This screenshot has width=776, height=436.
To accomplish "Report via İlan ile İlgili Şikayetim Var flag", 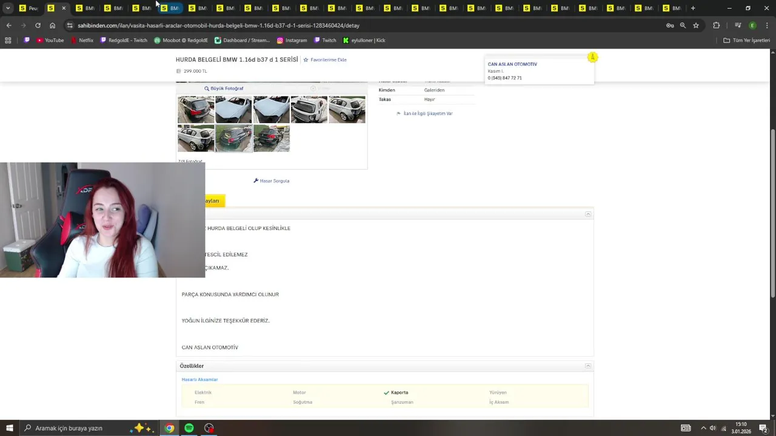I will (x=424, y=113).
